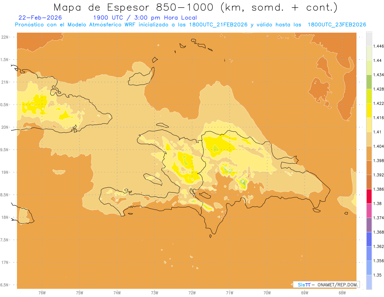
Task: Click the 76W longitude label
Action: click(x=42, y=293)
